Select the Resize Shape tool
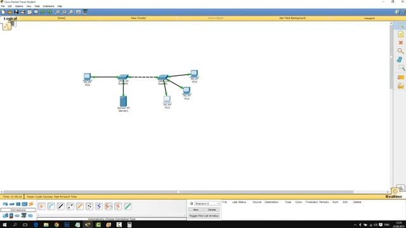The image size is (406, 228). point(402,68)
